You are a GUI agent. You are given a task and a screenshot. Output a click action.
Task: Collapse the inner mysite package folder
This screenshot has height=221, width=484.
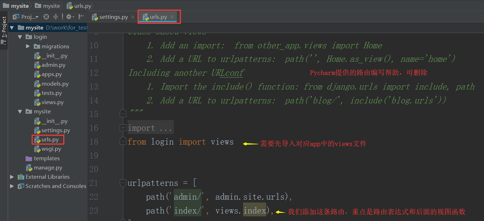point(20,112)
